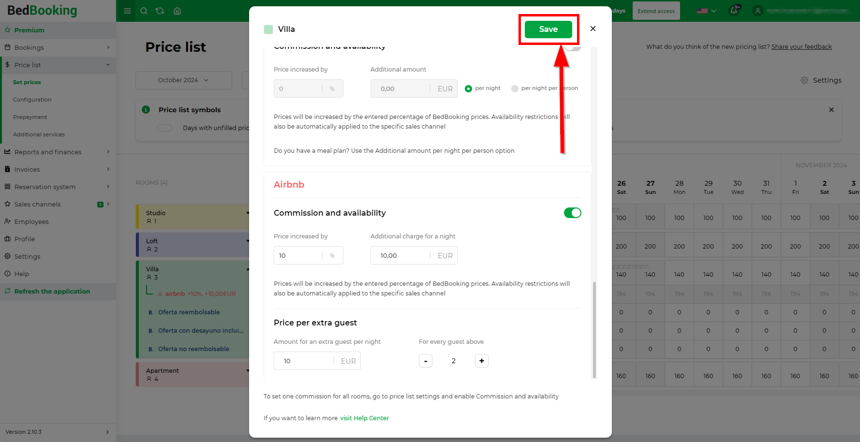Open Configuration submenu item
Screen dimensions: 860x442
32,100
